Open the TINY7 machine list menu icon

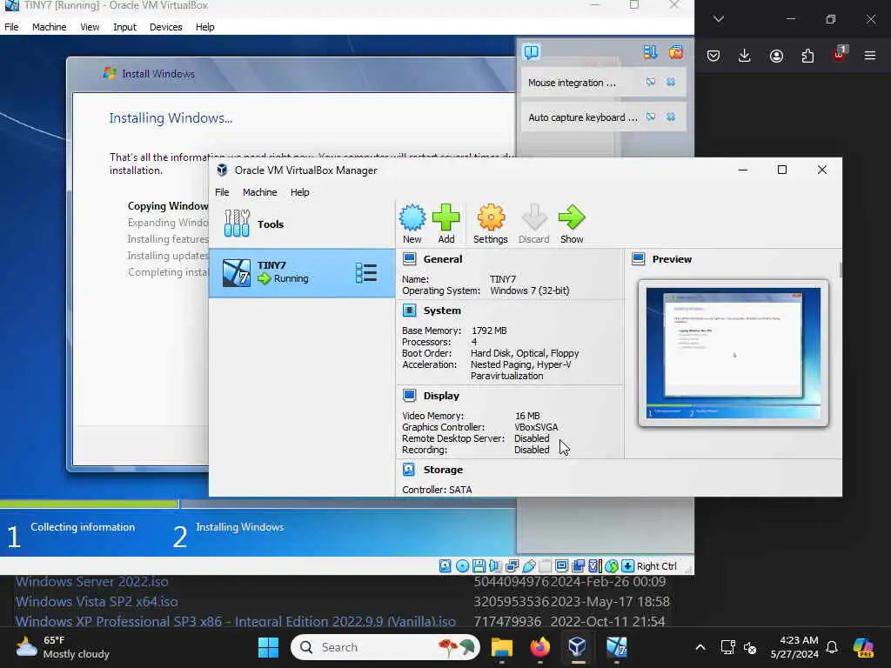point(366,272)
